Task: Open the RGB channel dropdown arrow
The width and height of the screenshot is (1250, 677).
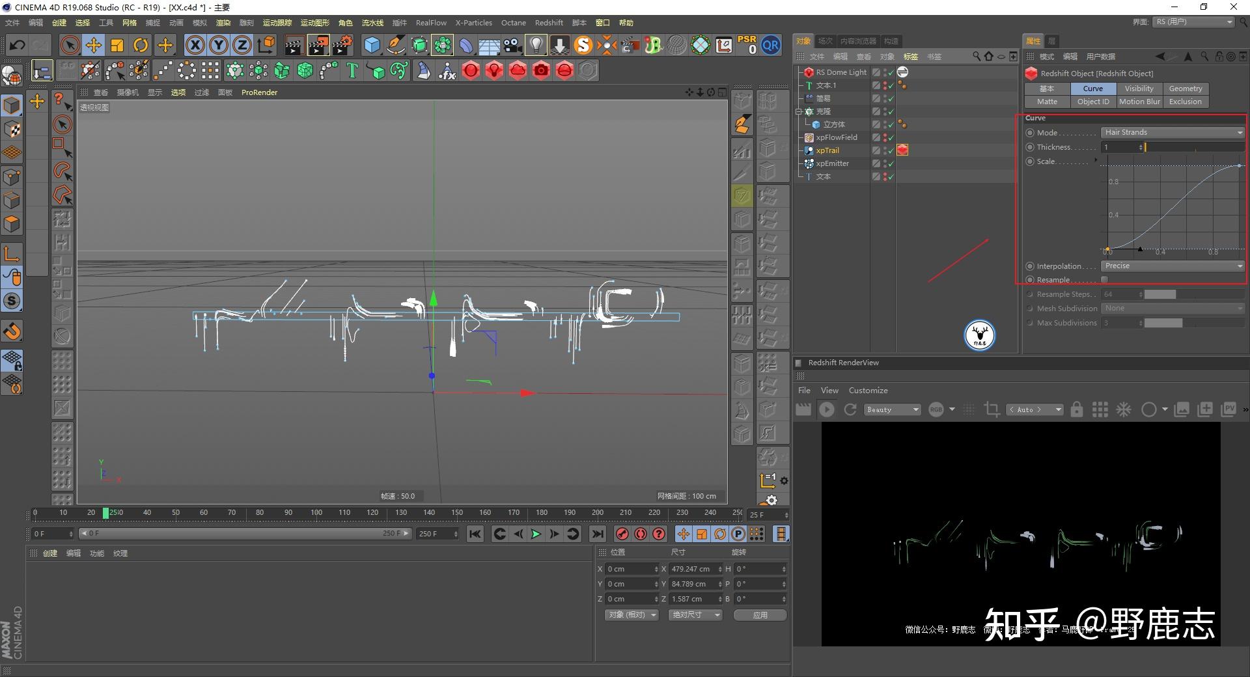Action: pyautogui.click(x=952, y=409)
